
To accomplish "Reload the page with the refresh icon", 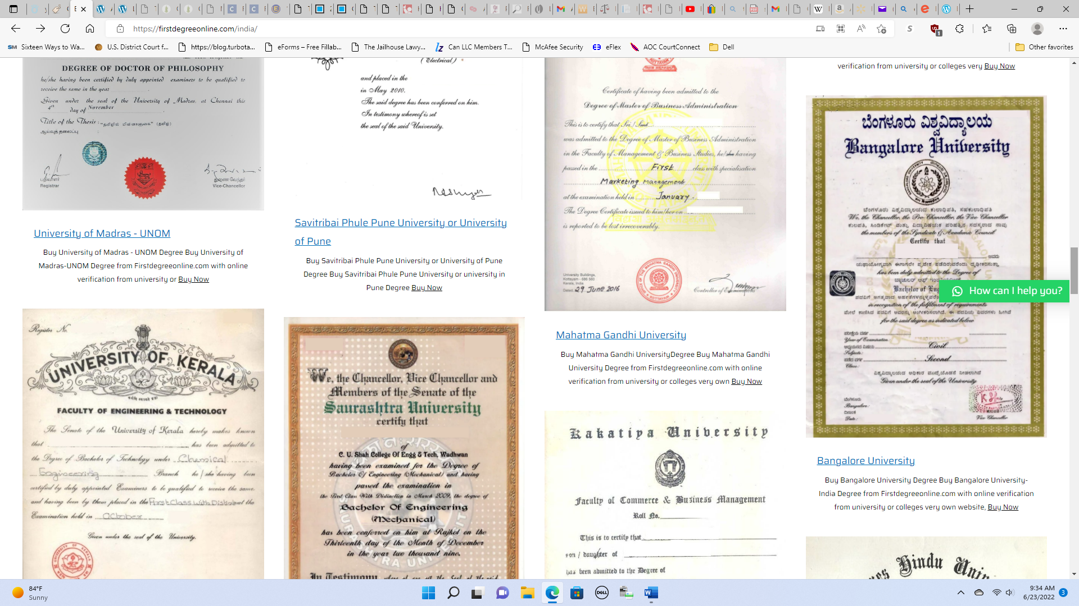I will (x=65, y=29).
